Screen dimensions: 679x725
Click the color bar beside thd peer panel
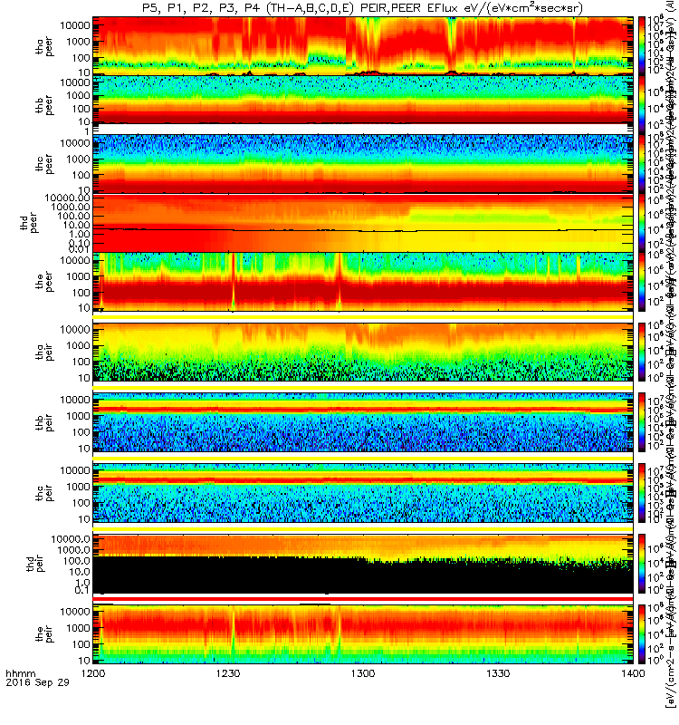(642, 222)
